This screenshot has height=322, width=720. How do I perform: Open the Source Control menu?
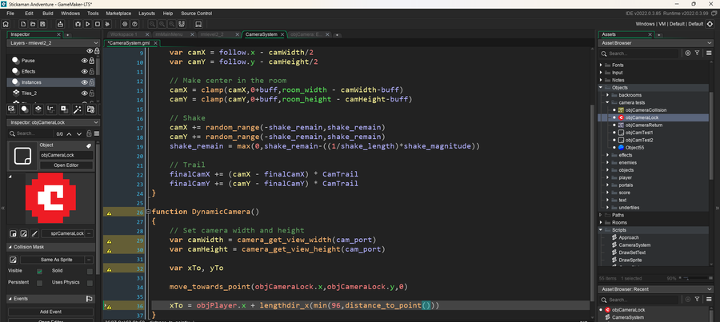[x=197, y=14]
